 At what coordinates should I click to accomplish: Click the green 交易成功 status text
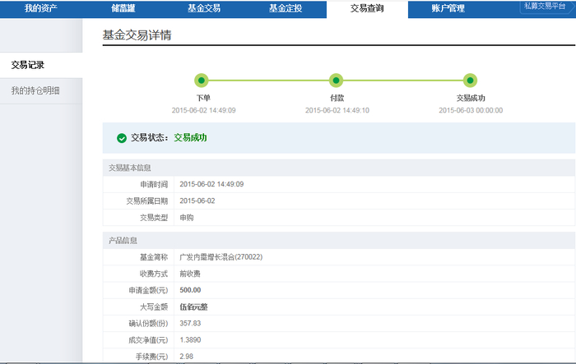click(190, 138)
